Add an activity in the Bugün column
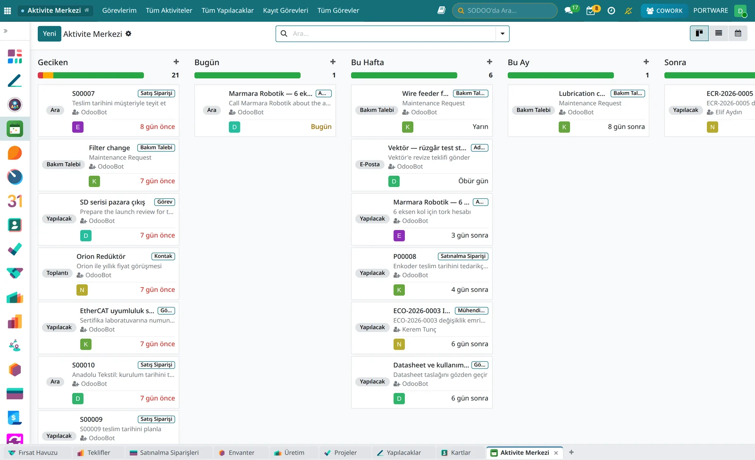 coord(333,62)
